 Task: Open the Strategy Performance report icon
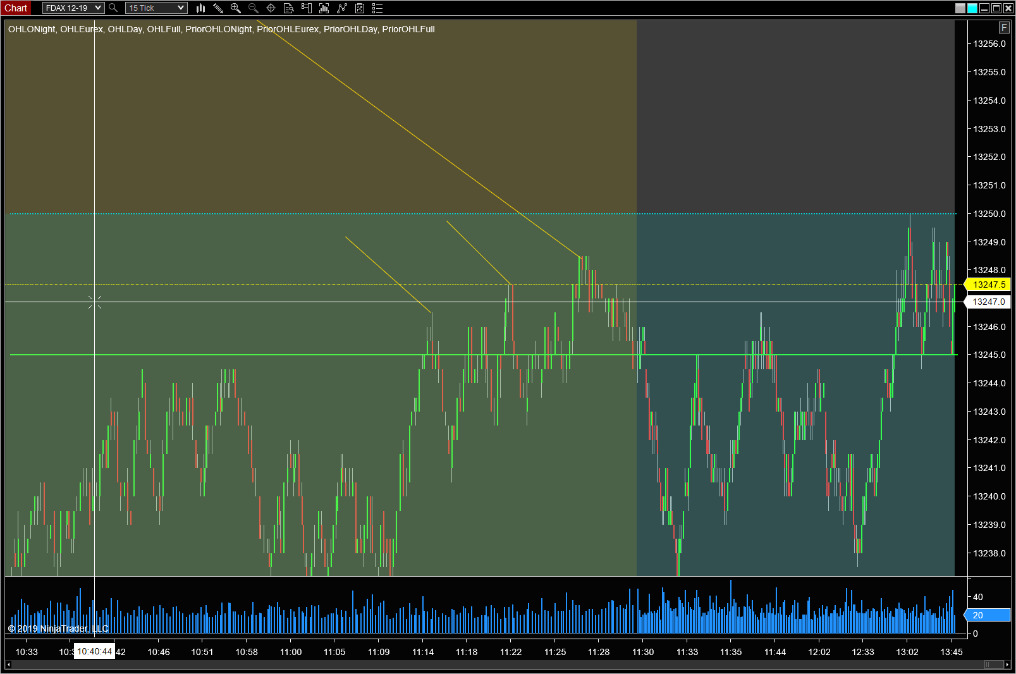(x=360, y=8)
